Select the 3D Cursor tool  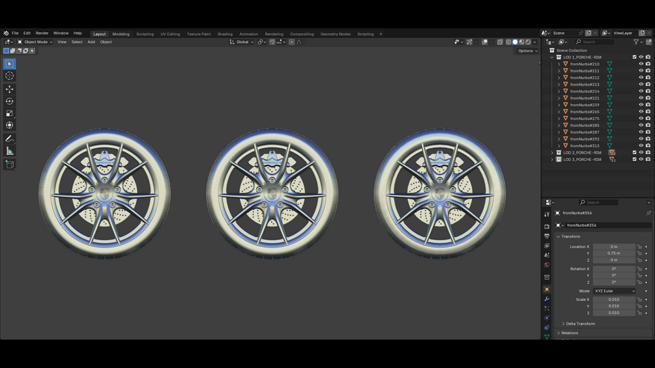coord(9,76)
